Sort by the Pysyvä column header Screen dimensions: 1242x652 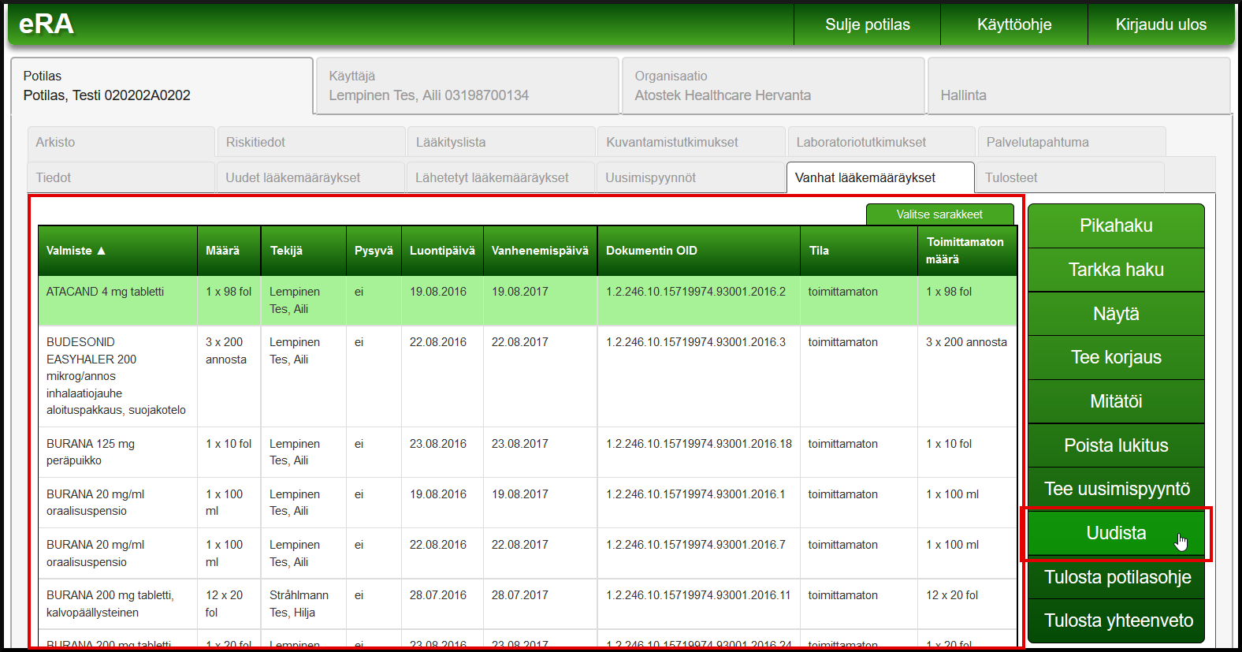coord(374,251)
